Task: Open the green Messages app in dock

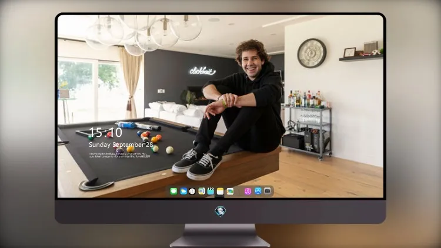Action: coord(173,192)
